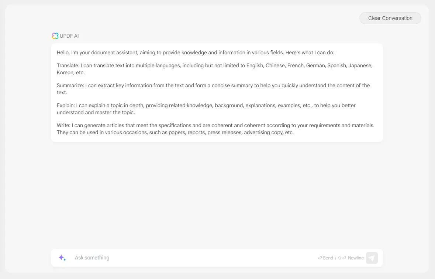The width and height of the screenshot is (435, 279).
Task: Click the empty chat area below the message
Action: pos(217,194)
